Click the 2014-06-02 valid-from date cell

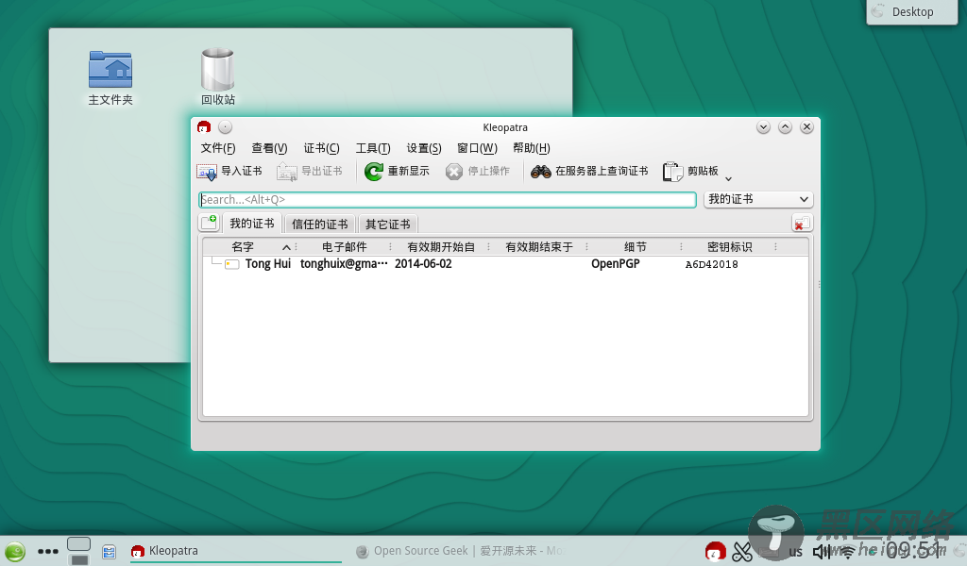point(423,264)
